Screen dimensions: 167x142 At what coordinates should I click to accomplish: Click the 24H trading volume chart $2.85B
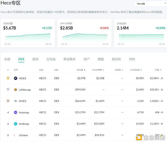(x=84, y=38)
